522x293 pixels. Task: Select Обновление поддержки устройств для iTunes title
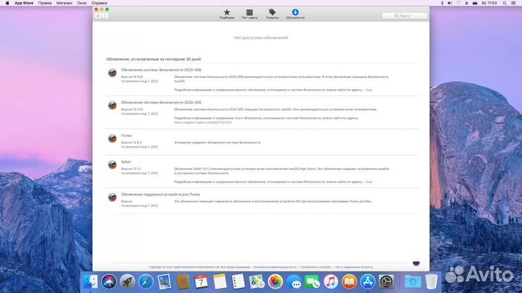point(160,195)
